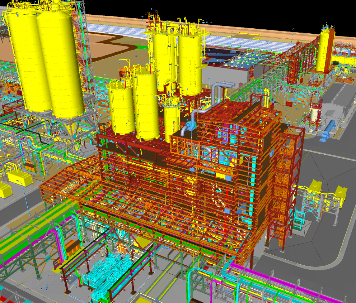Screen dimensions: 356x303
Task: Select the yellow box equipment at left edge
Action: [x=18, y=177]
